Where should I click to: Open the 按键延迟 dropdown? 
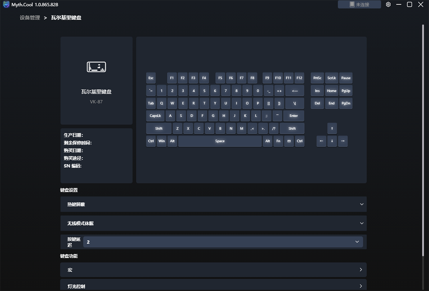(223, 242)
